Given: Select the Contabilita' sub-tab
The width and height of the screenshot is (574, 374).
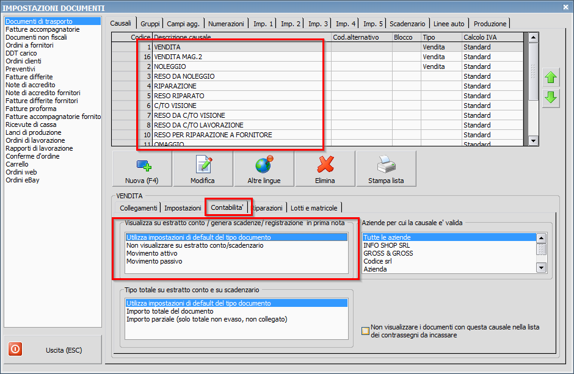Looking at the screenshot, I should (x=227, y=207).
